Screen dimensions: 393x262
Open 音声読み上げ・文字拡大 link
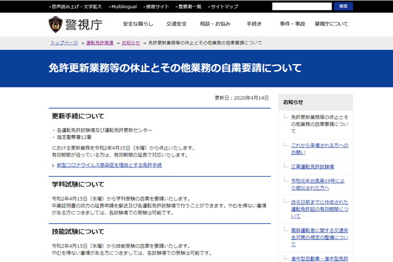pos(77,7)
